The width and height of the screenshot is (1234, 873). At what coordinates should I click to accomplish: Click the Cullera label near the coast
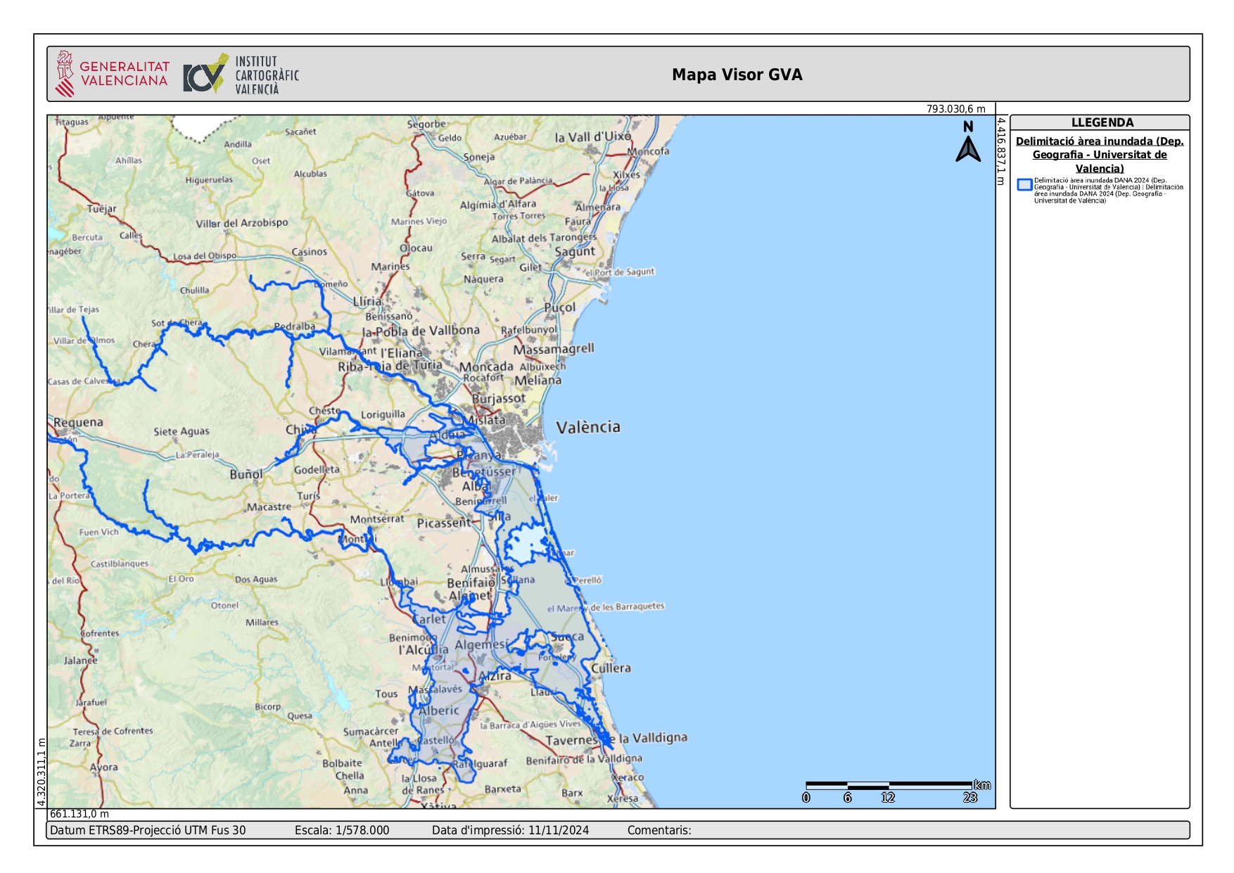click(x=611, y=668)
